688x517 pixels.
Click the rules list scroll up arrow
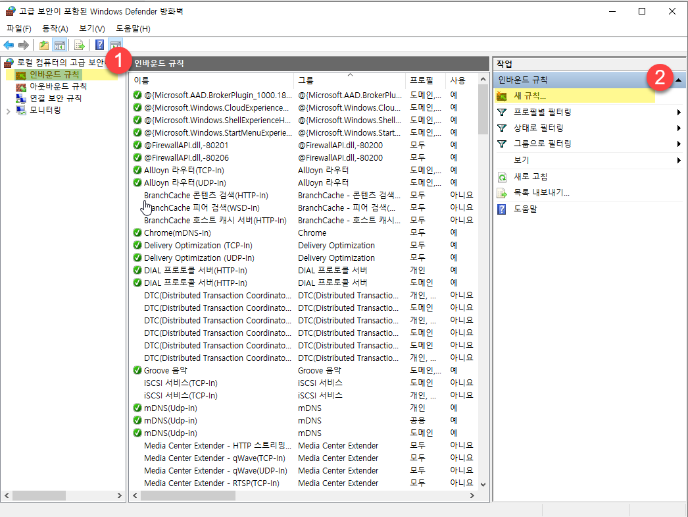tap(483, 80)
